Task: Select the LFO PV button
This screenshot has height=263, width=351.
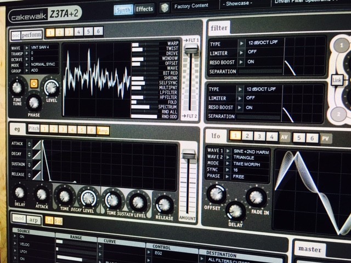Action: point(326,139)
